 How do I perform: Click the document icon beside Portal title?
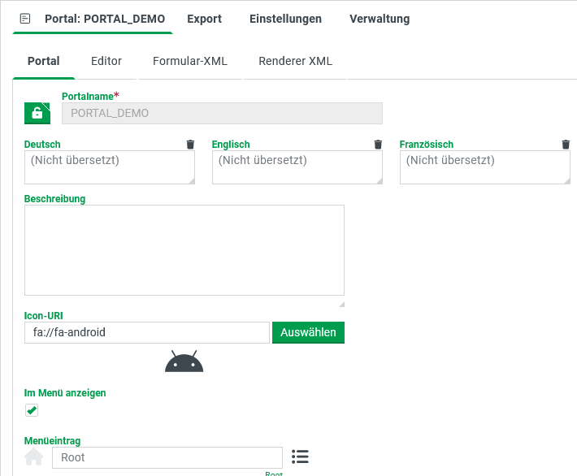(25, 19)
